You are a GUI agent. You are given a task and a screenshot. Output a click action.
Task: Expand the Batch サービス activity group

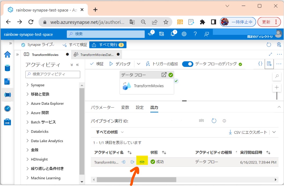point(27,122)
